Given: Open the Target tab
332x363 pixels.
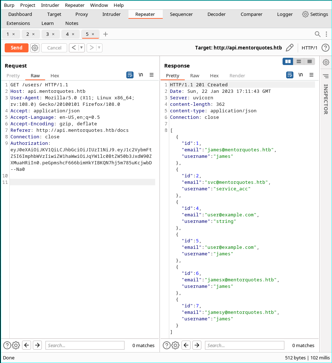Looking at the screenshot, I should [x=54, y=14].
